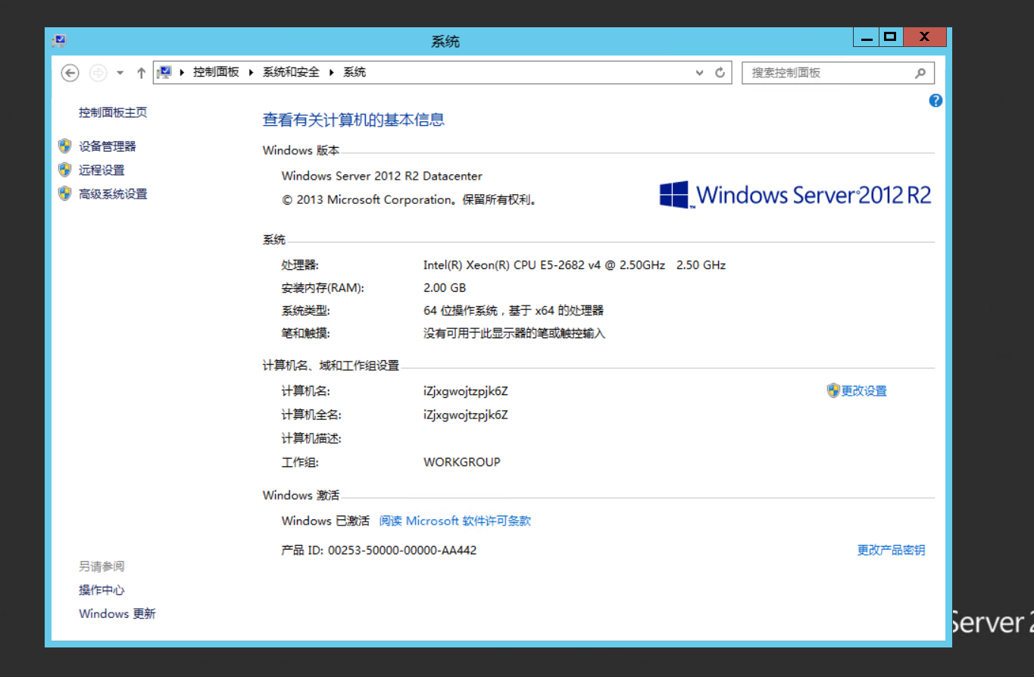Click the Forward navigation arrow
The height and width of the screenshot is (677, 1034).
(98, 73)
